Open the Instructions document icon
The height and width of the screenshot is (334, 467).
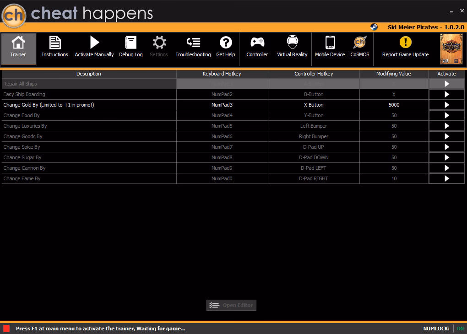click(55, 43)
